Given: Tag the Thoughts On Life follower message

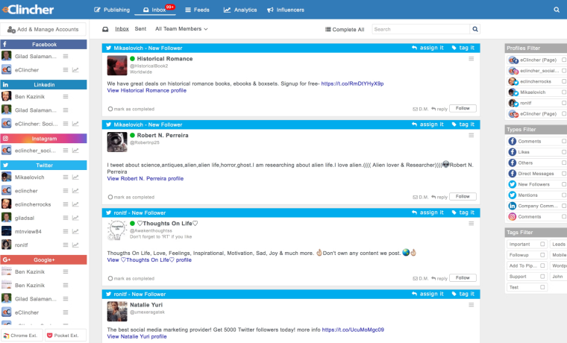Looking at the screenshot, I should click(x=463, y=213).
